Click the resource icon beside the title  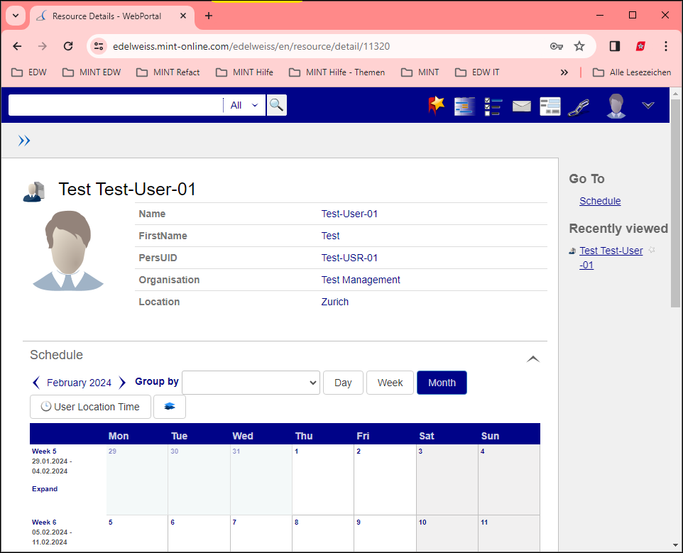34,192
